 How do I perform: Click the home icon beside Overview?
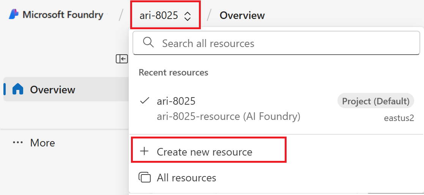(18, 89)
